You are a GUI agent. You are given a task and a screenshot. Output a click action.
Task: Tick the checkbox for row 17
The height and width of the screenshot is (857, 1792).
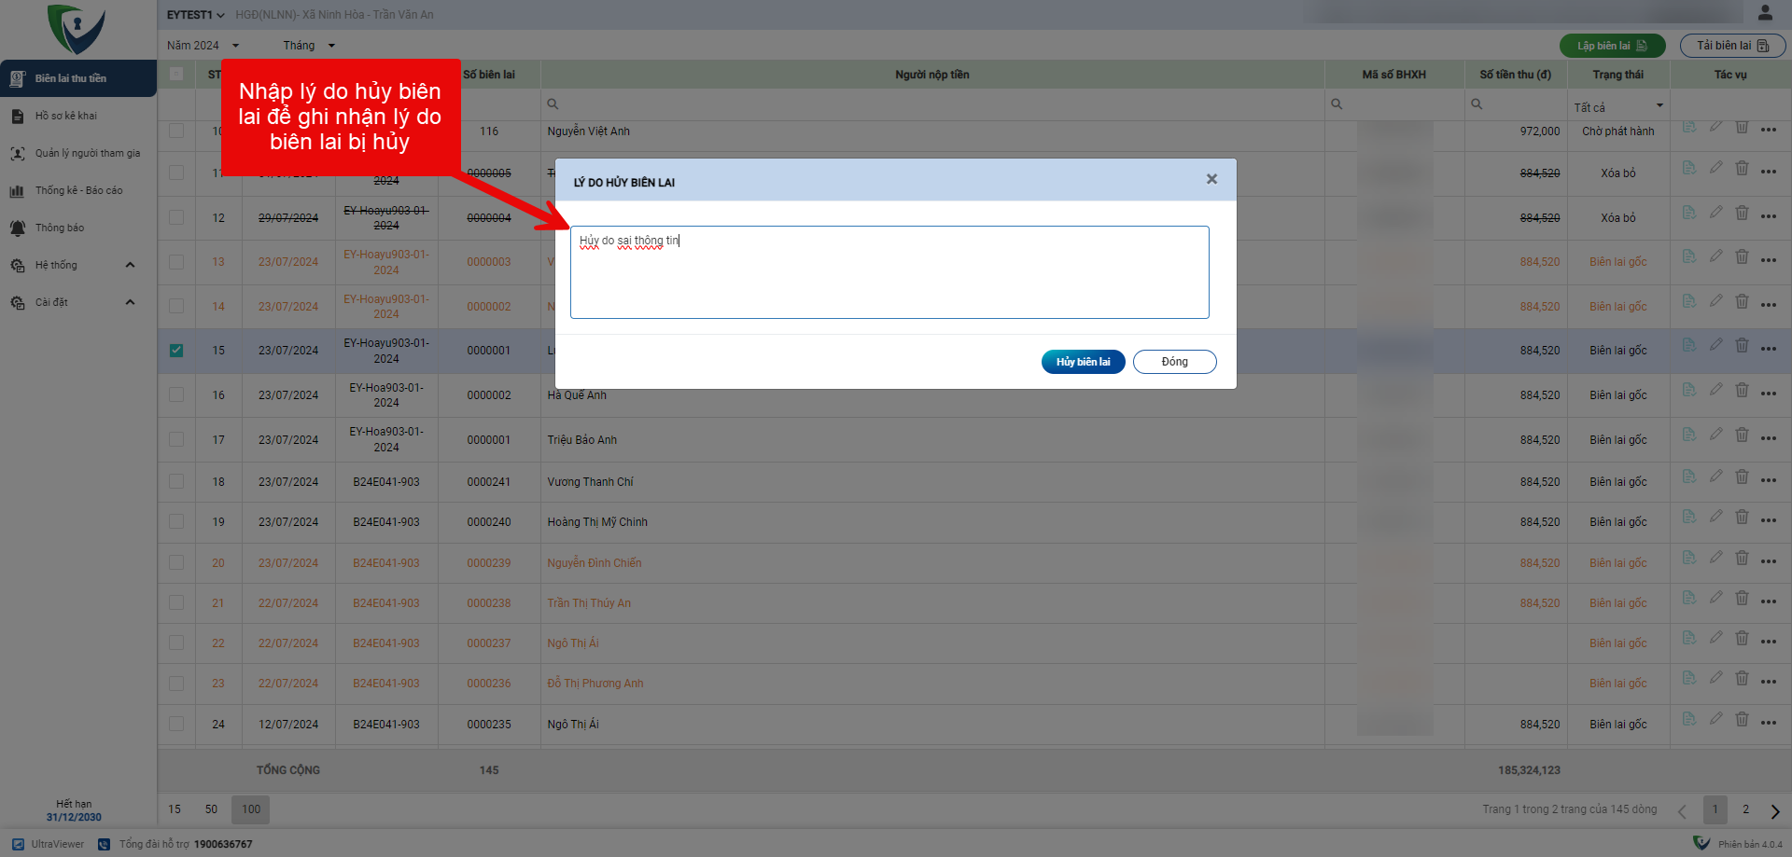click(176, 439)
